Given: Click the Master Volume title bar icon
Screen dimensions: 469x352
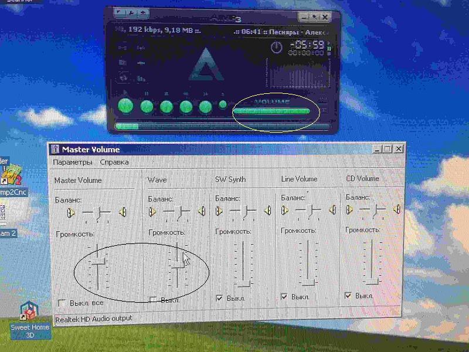Looking at the screenshot, I should click(x=55, y=149).
